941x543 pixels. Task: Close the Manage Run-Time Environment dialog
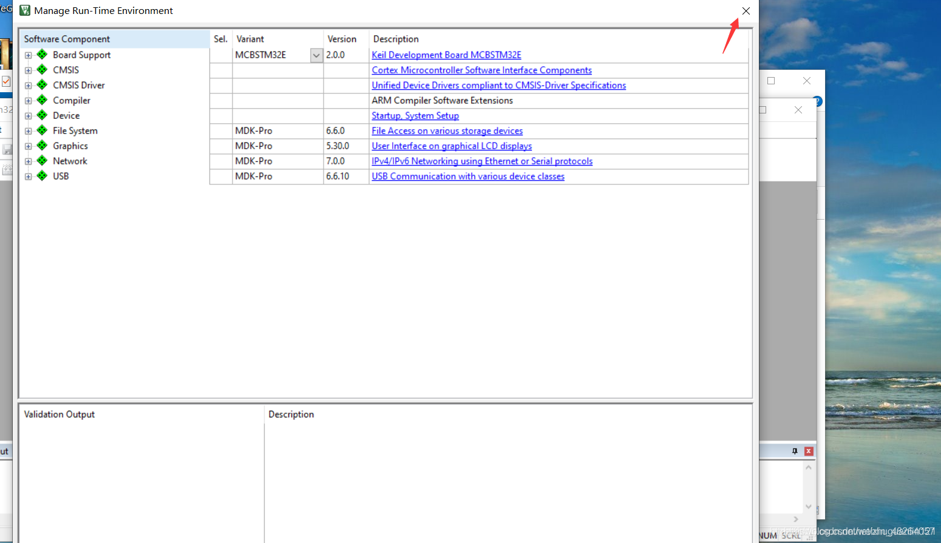[x=746, y=11]
